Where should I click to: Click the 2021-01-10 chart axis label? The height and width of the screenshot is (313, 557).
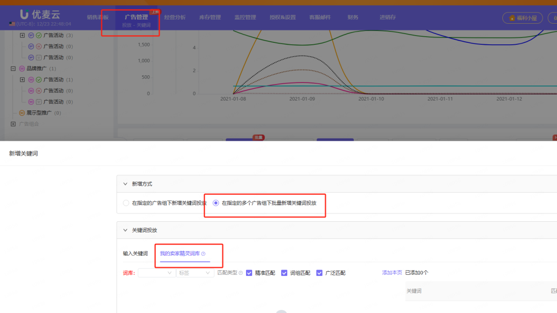(x=371, y=99)
